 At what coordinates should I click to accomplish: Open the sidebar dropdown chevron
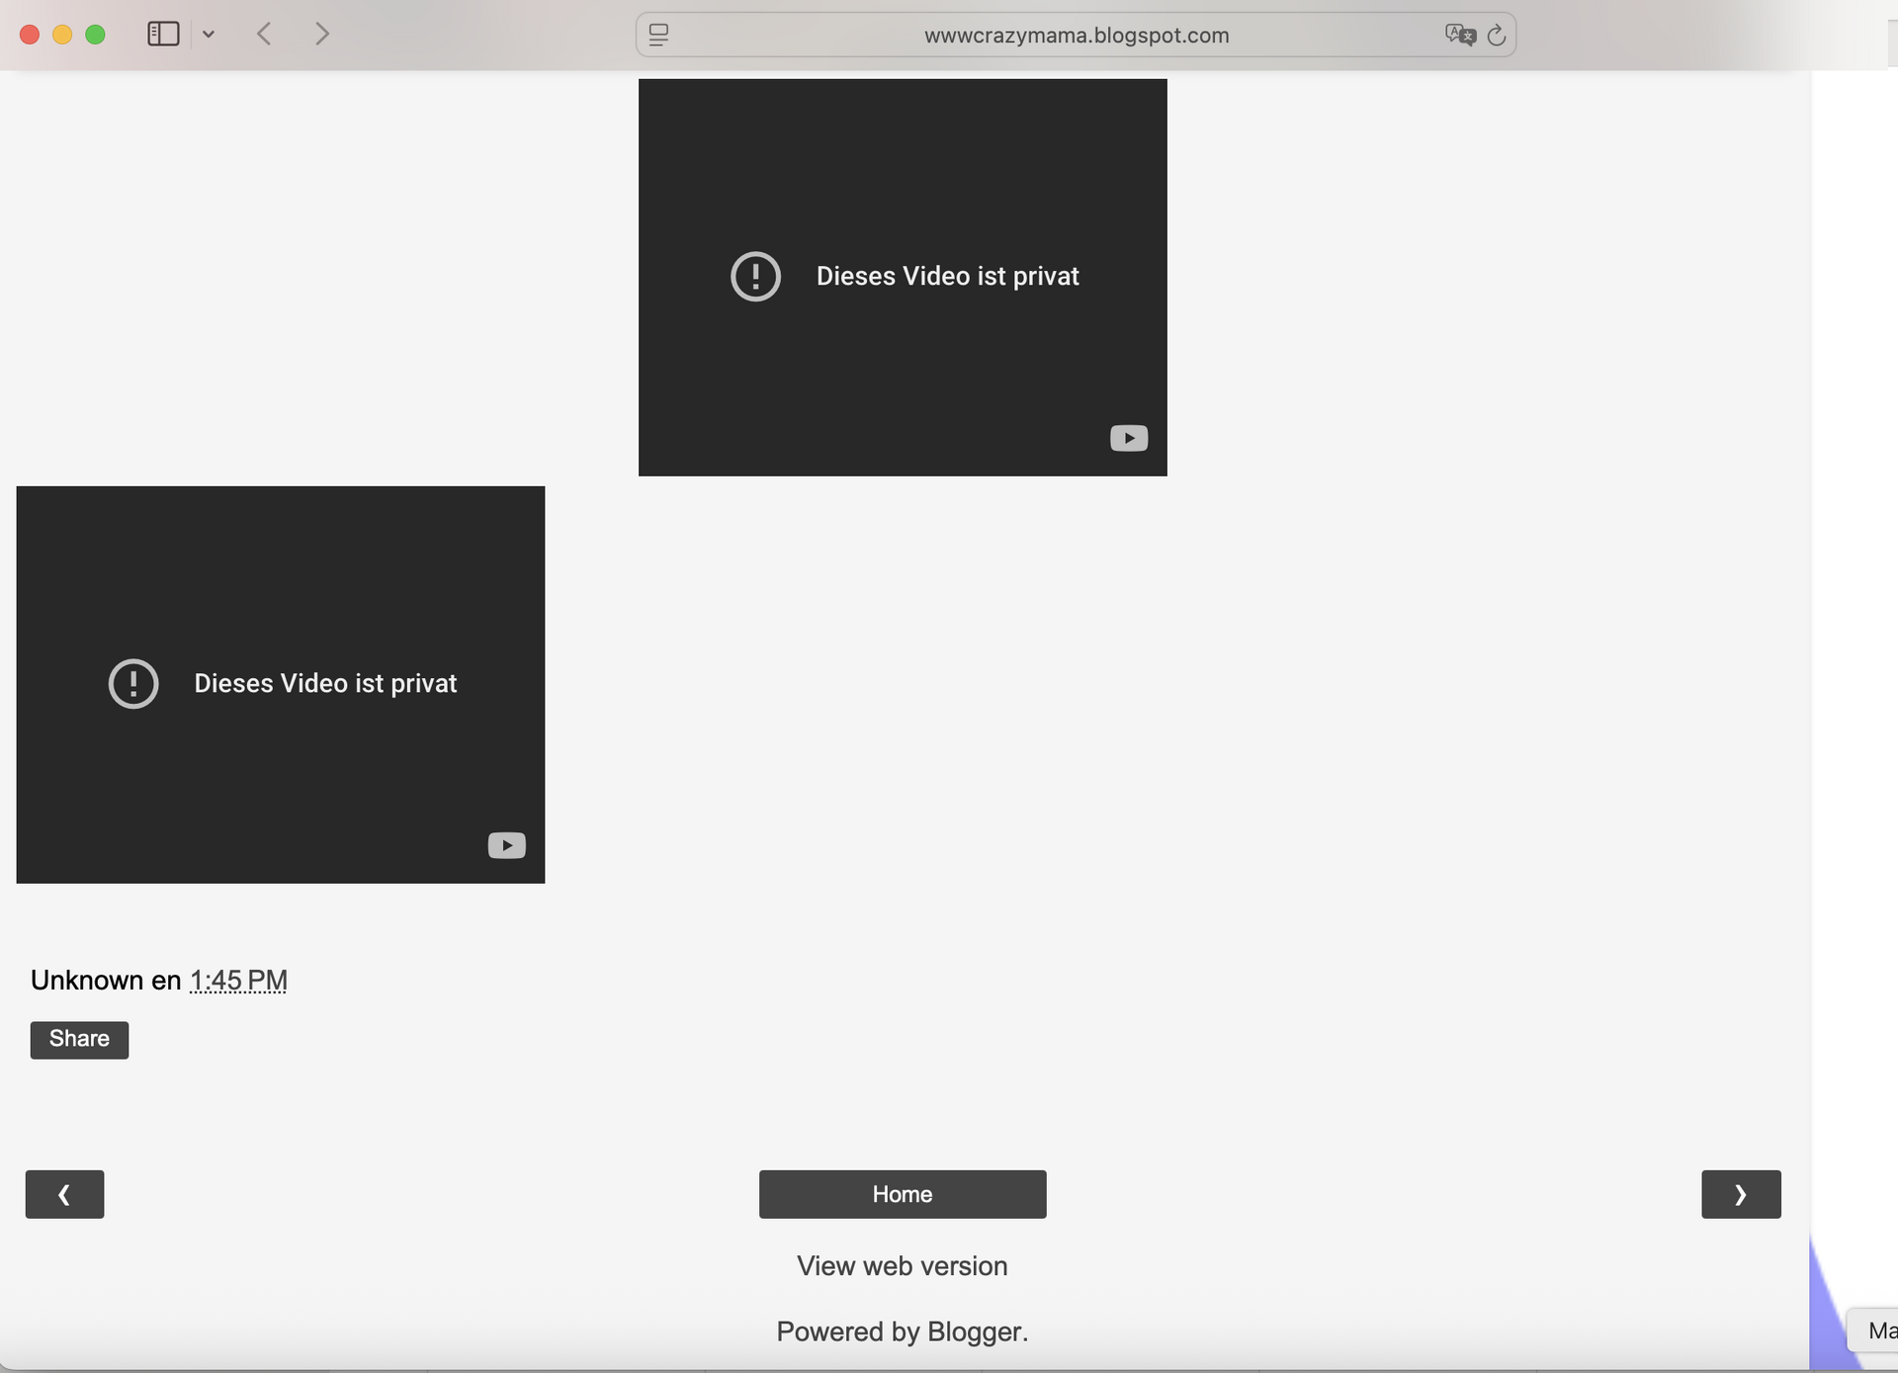[x=209, y=35]
